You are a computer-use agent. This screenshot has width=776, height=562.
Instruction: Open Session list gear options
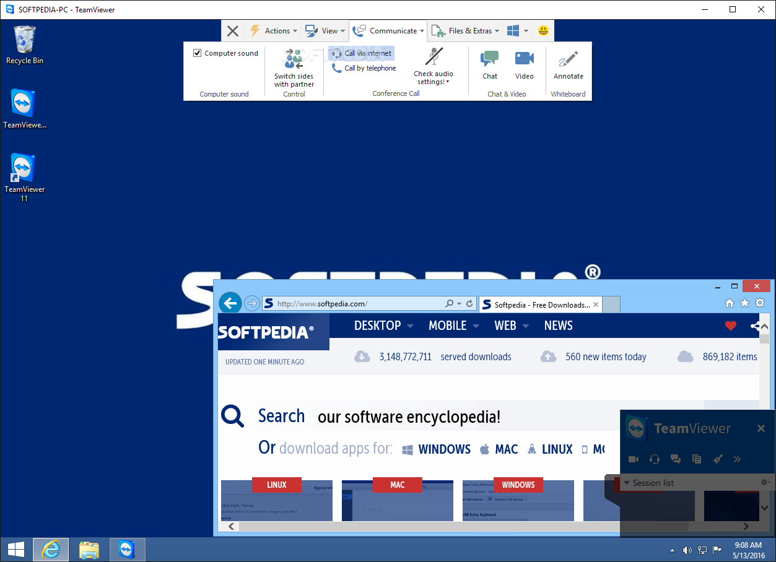click(x=765, y=483)
